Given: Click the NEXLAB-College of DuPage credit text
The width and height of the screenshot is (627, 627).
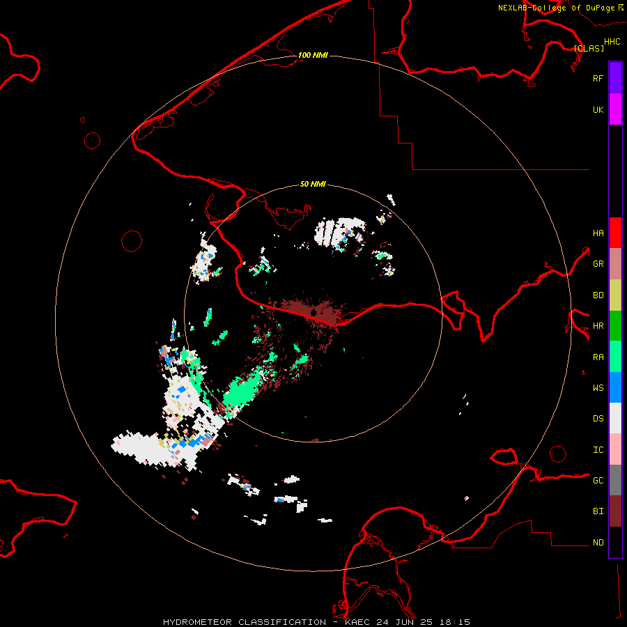Looking at the screenshot, I should (556, 8).
